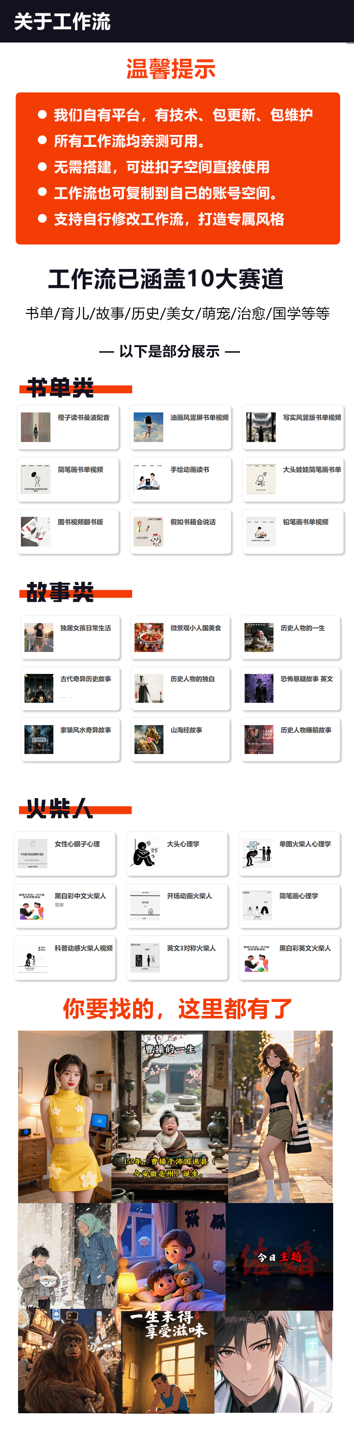
Task: Click the 微观小人国美食 thumbnail icon
Action: [149, 637]
